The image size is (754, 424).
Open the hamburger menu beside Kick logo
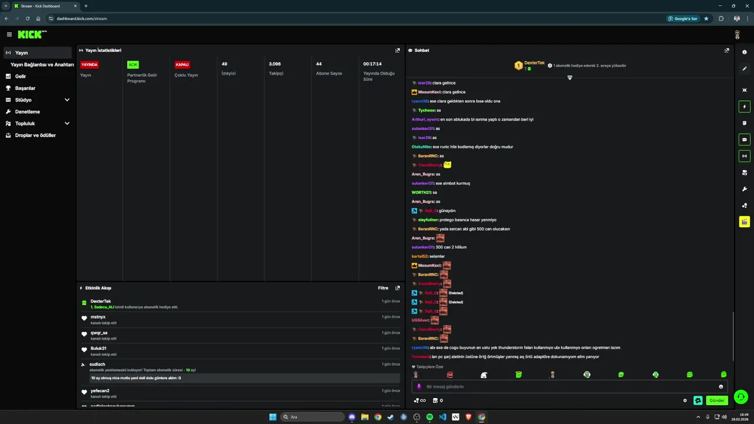coord(9,35)
